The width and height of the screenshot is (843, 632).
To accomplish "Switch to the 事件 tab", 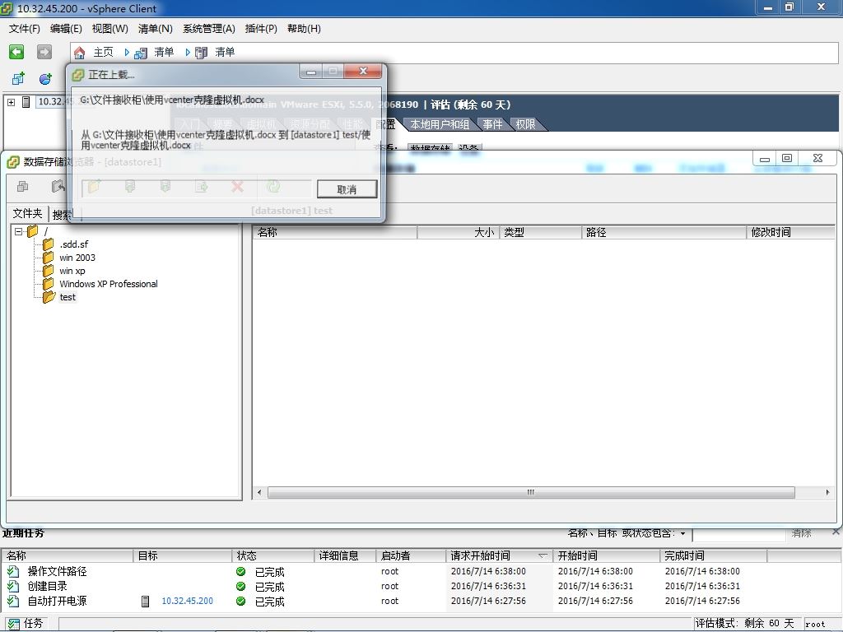I will click(x=492, y=124).
